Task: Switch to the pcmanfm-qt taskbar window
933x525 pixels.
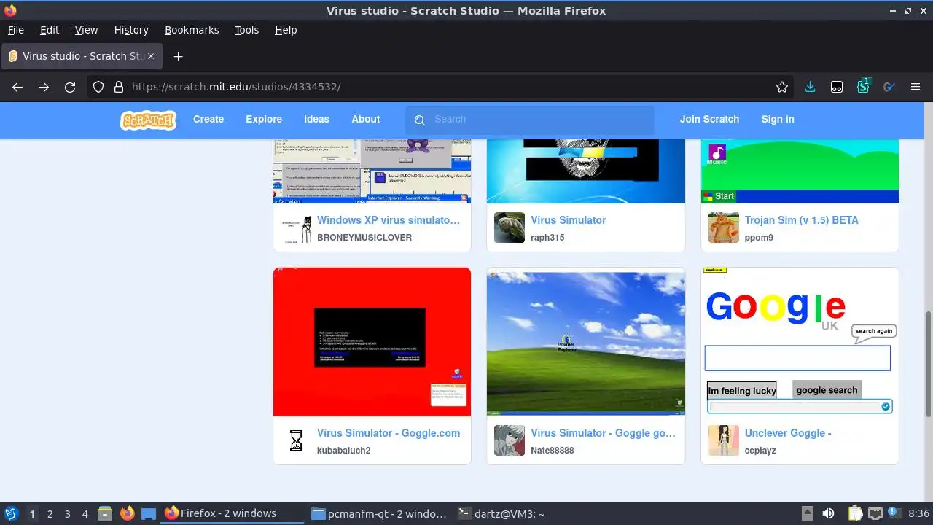Action: 379,513
